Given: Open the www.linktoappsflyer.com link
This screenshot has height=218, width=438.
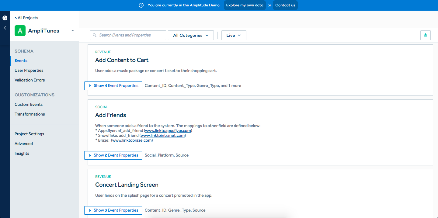Looking at the screenshot, I should (168, 131).
